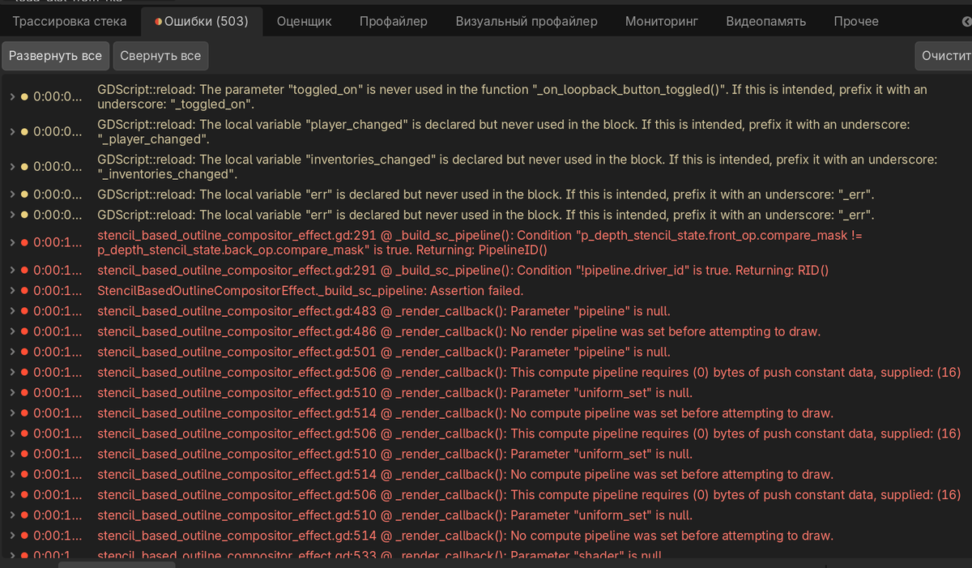Expand the compare_mask condition error row arrow

coord(11,242)
